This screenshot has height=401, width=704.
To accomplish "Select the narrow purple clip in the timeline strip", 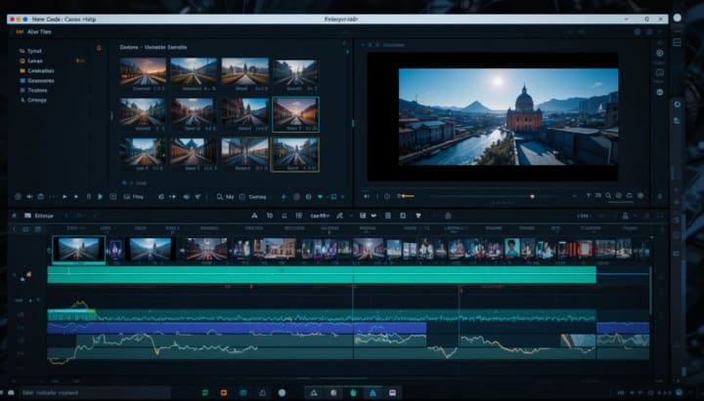I will pyautogui.click(x=115, y=249).
